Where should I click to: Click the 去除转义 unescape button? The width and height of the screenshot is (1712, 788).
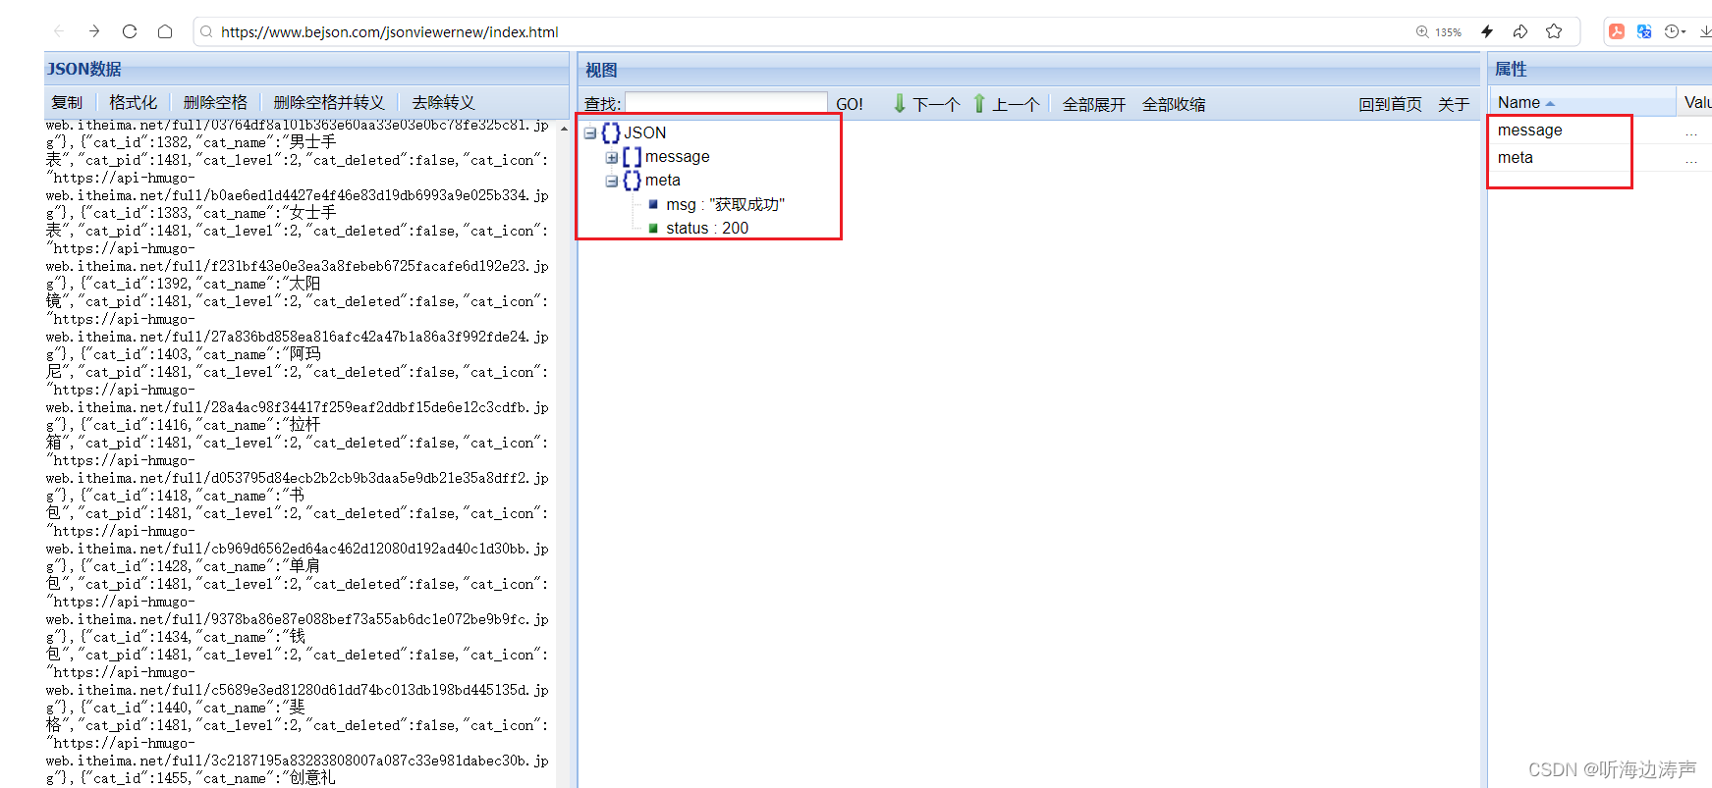point(443,102)
